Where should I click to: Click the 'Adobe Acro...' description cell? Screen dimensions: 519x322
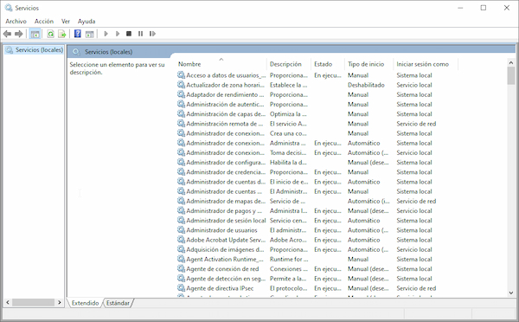pyautogui.click(x=288, y=240)
